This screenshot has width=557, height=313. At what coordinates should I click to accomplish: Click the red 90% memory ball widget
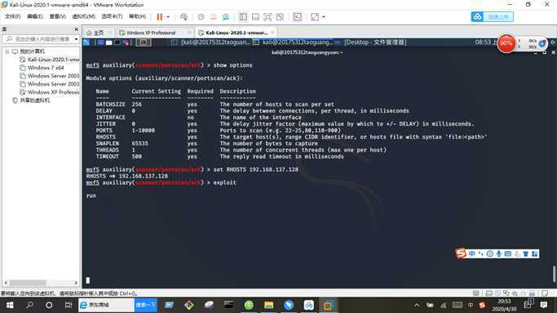click(506, 44)
